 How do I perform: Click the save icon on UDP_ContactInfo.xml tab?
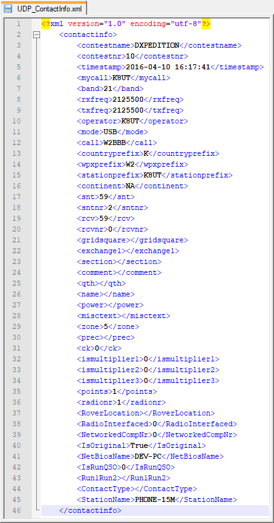8,8
